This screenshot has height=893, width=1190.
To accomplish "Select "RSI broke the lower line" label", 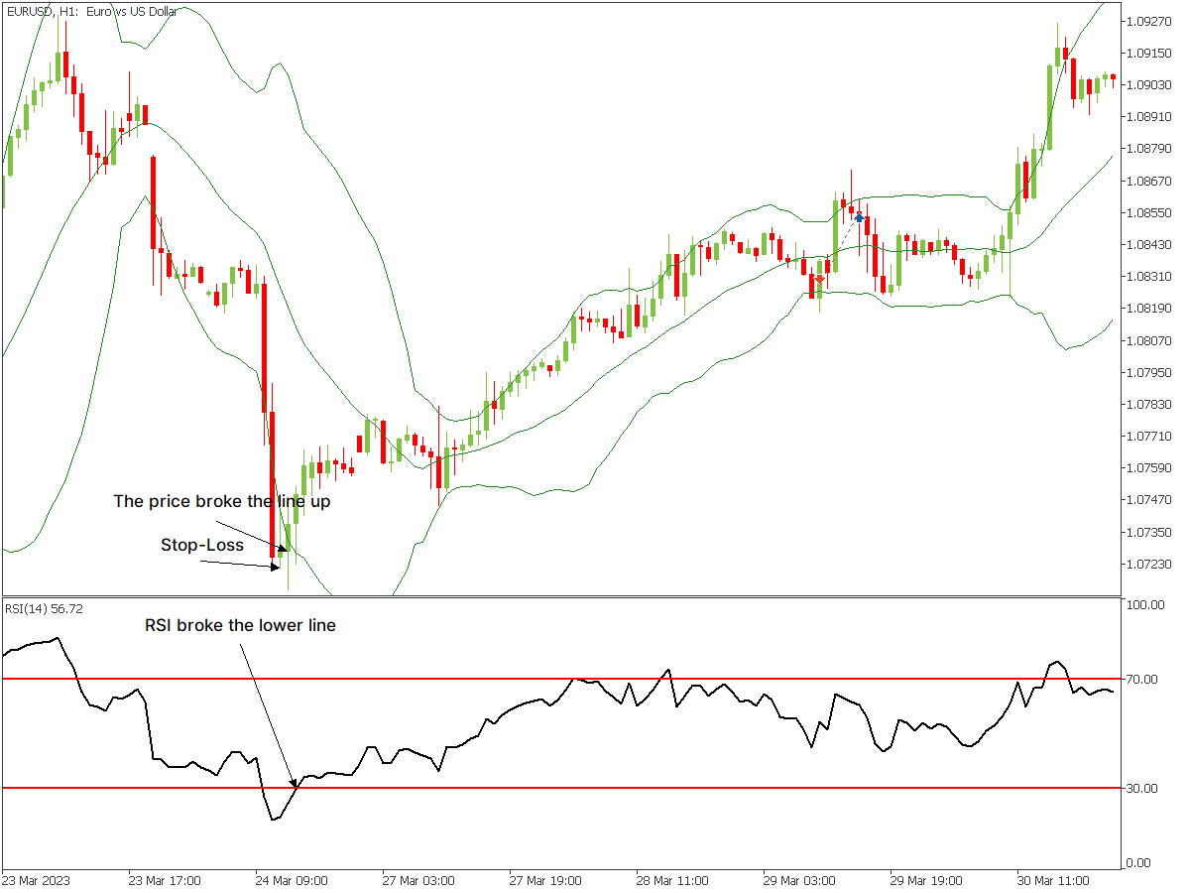I will 240,625.
